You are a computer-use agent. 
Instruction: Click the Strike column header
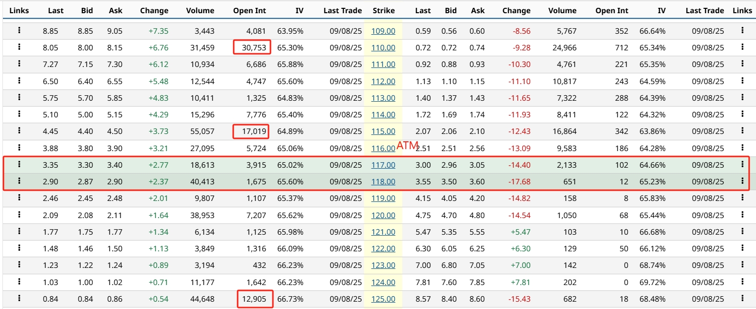383,10
